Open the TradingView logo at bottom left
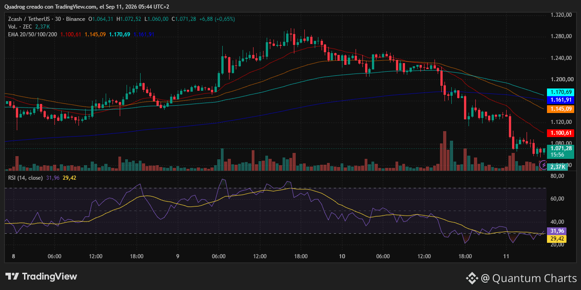The height and width of the screenshot is (290, 581). coord(41,276)
